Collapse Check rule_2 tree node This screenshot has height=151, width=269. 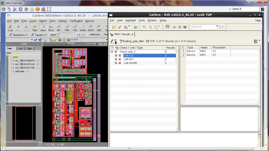112,52
